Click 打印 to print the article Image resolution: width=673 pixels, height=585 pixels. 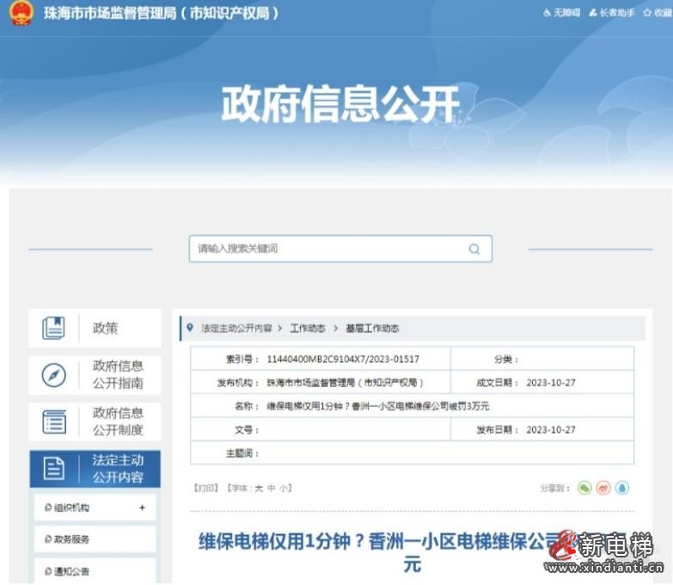pyautogui.click(x=206, y=488)
